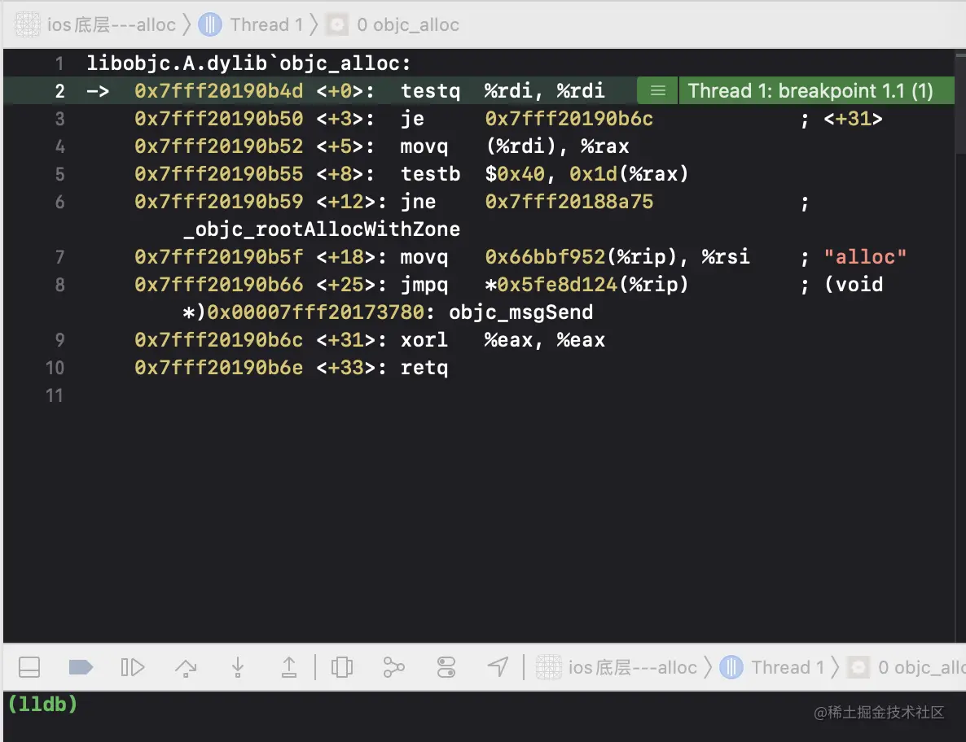Viewport: 966px width, 742px height.
Task: Click current instruction arrow '->'
Action: point(98,91)
